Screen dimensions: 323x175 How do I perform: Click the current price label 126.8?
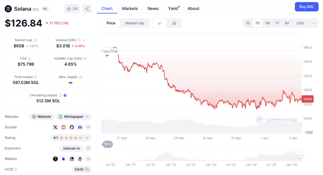click(308, 99)
